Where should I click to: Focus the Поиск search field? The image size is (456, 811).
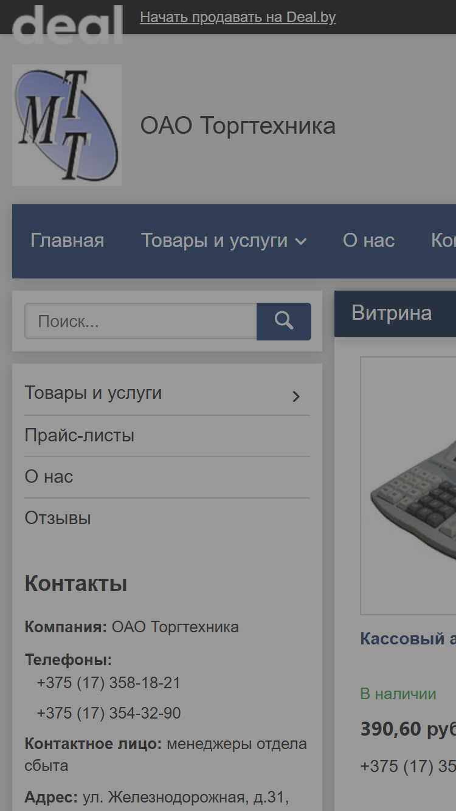(140, 321)
